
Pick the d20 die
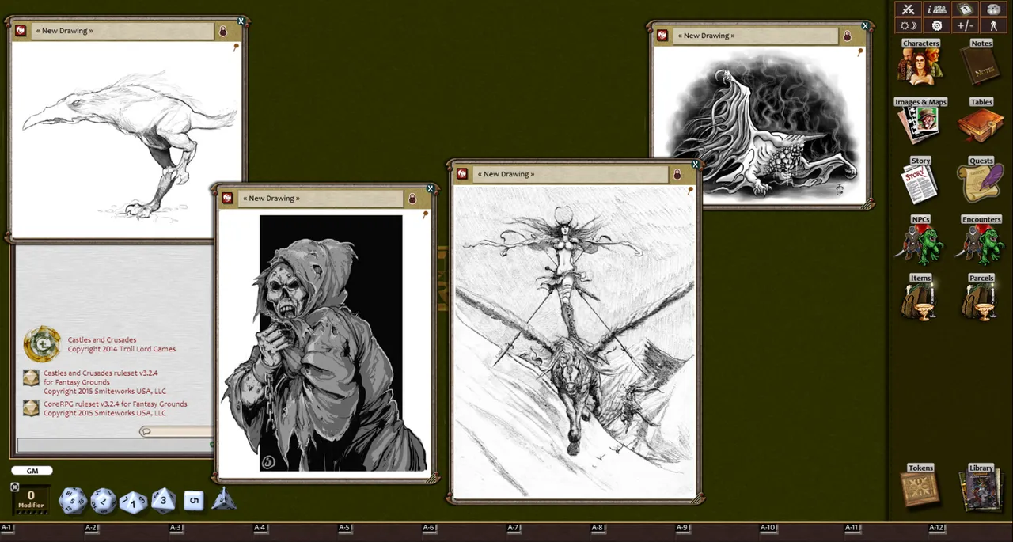pos(74,499)
